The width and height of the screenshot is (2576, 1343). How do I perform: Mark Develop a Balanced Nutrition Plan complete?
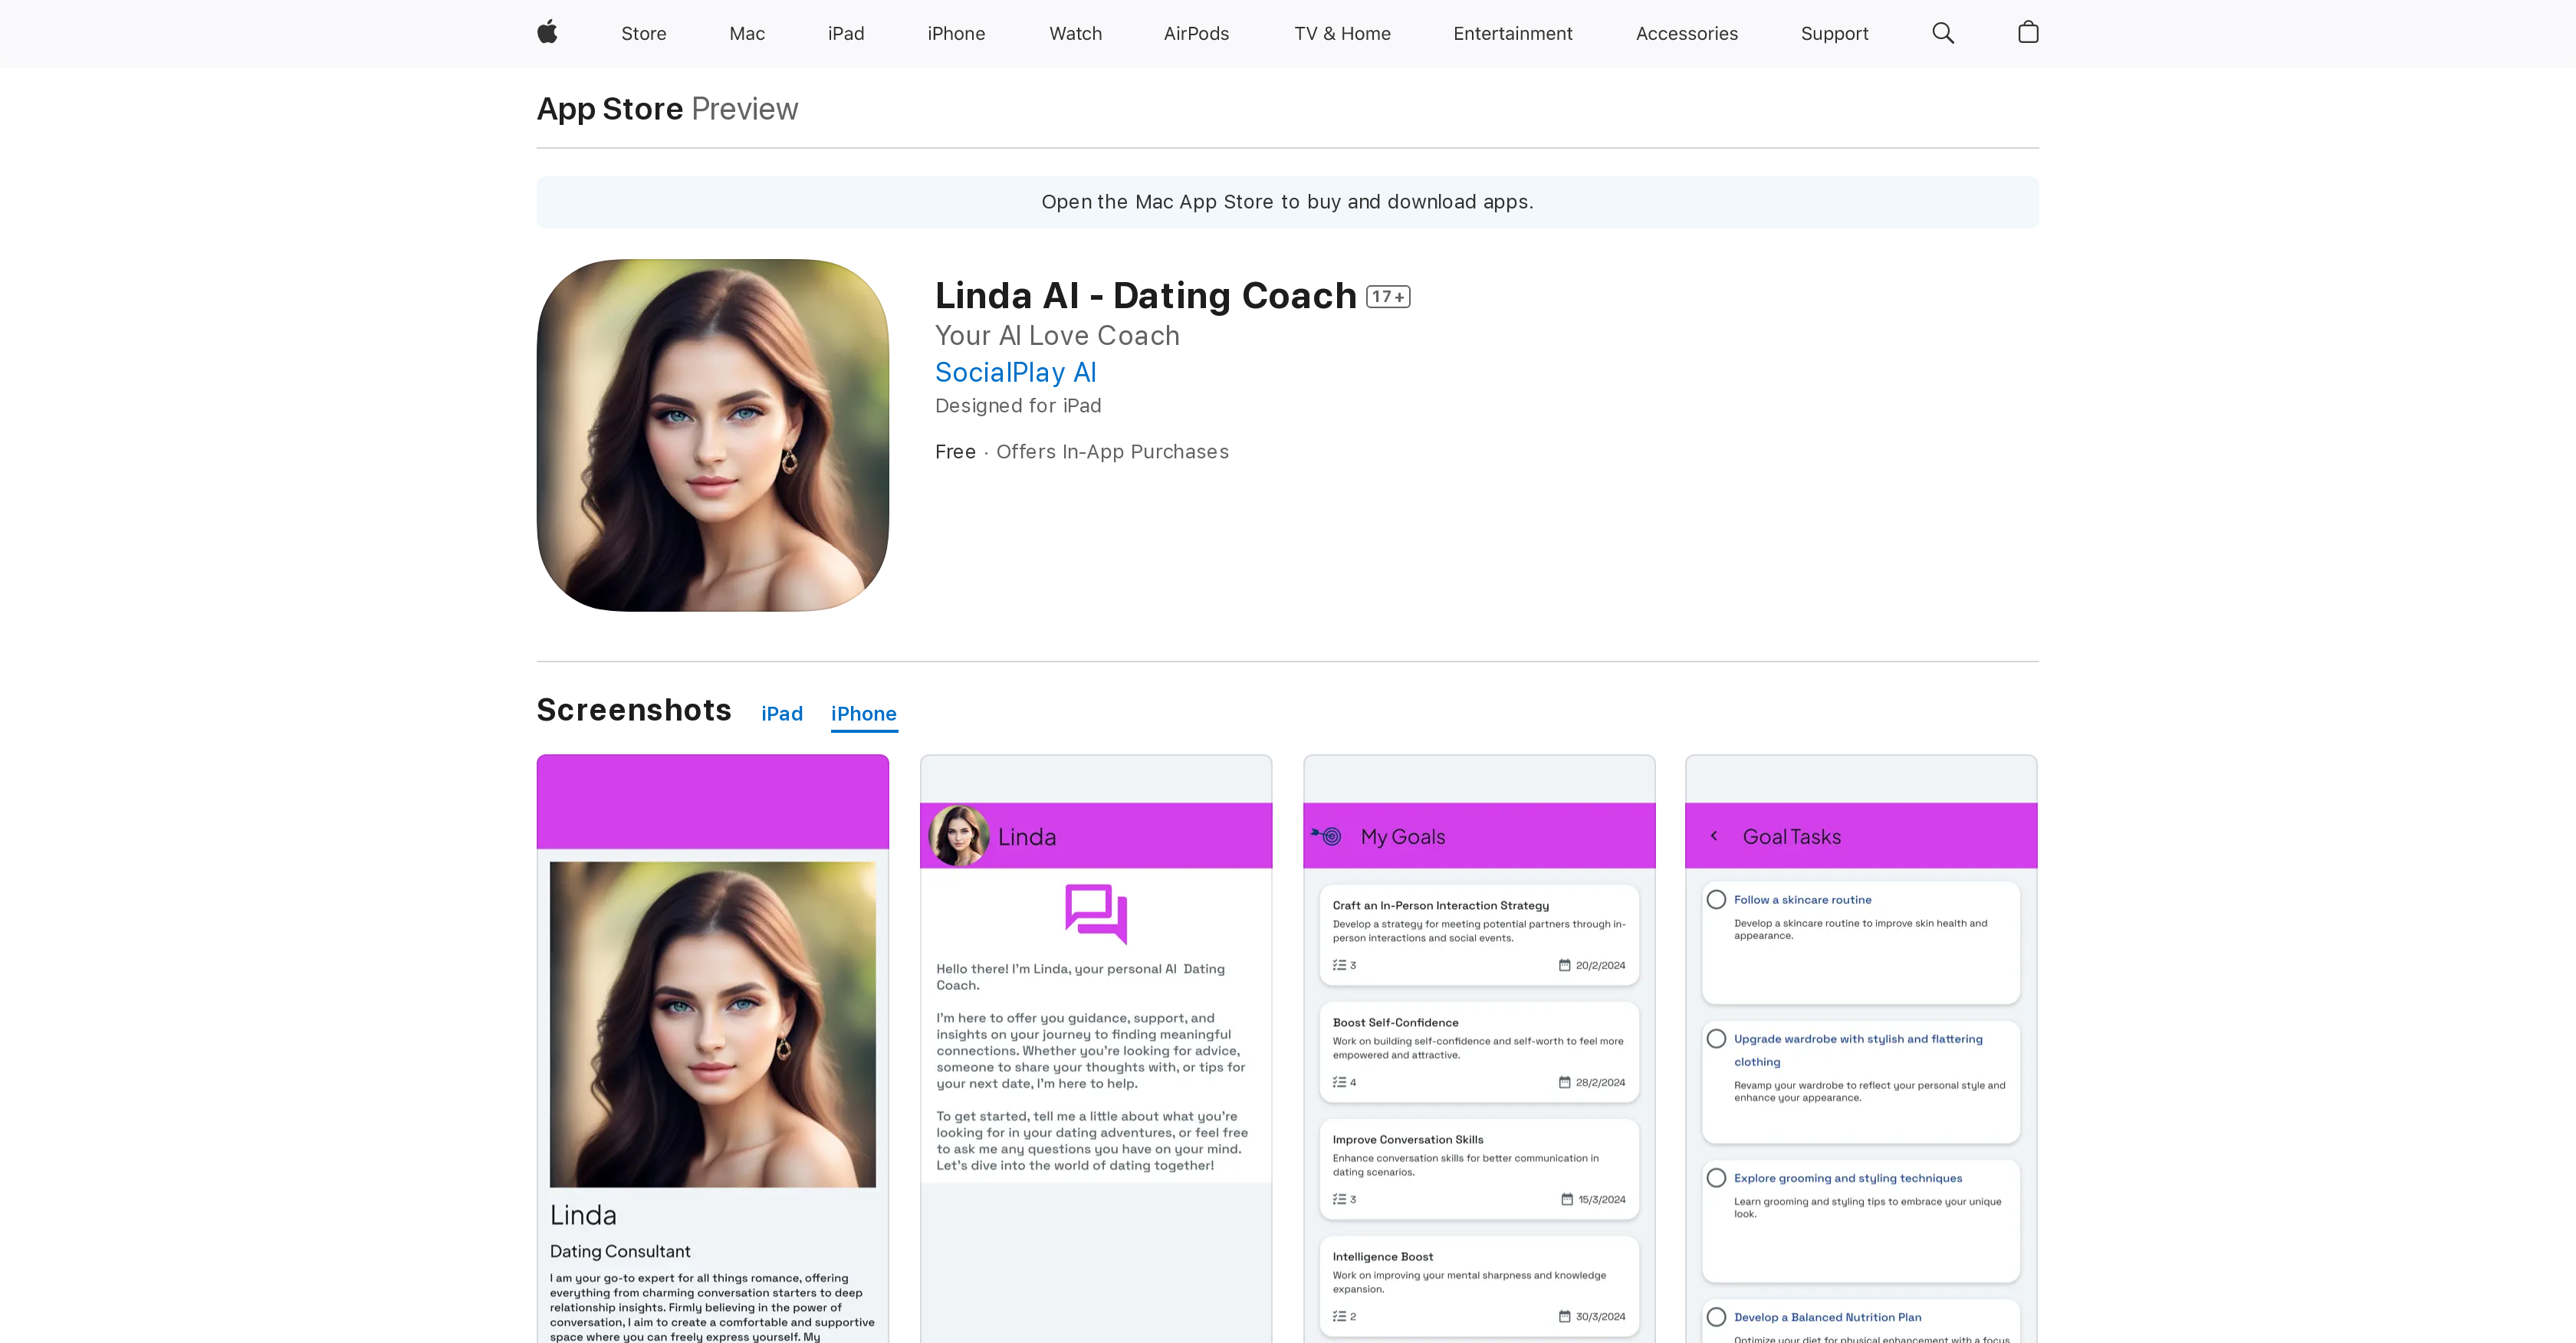click(1717, 1317)
